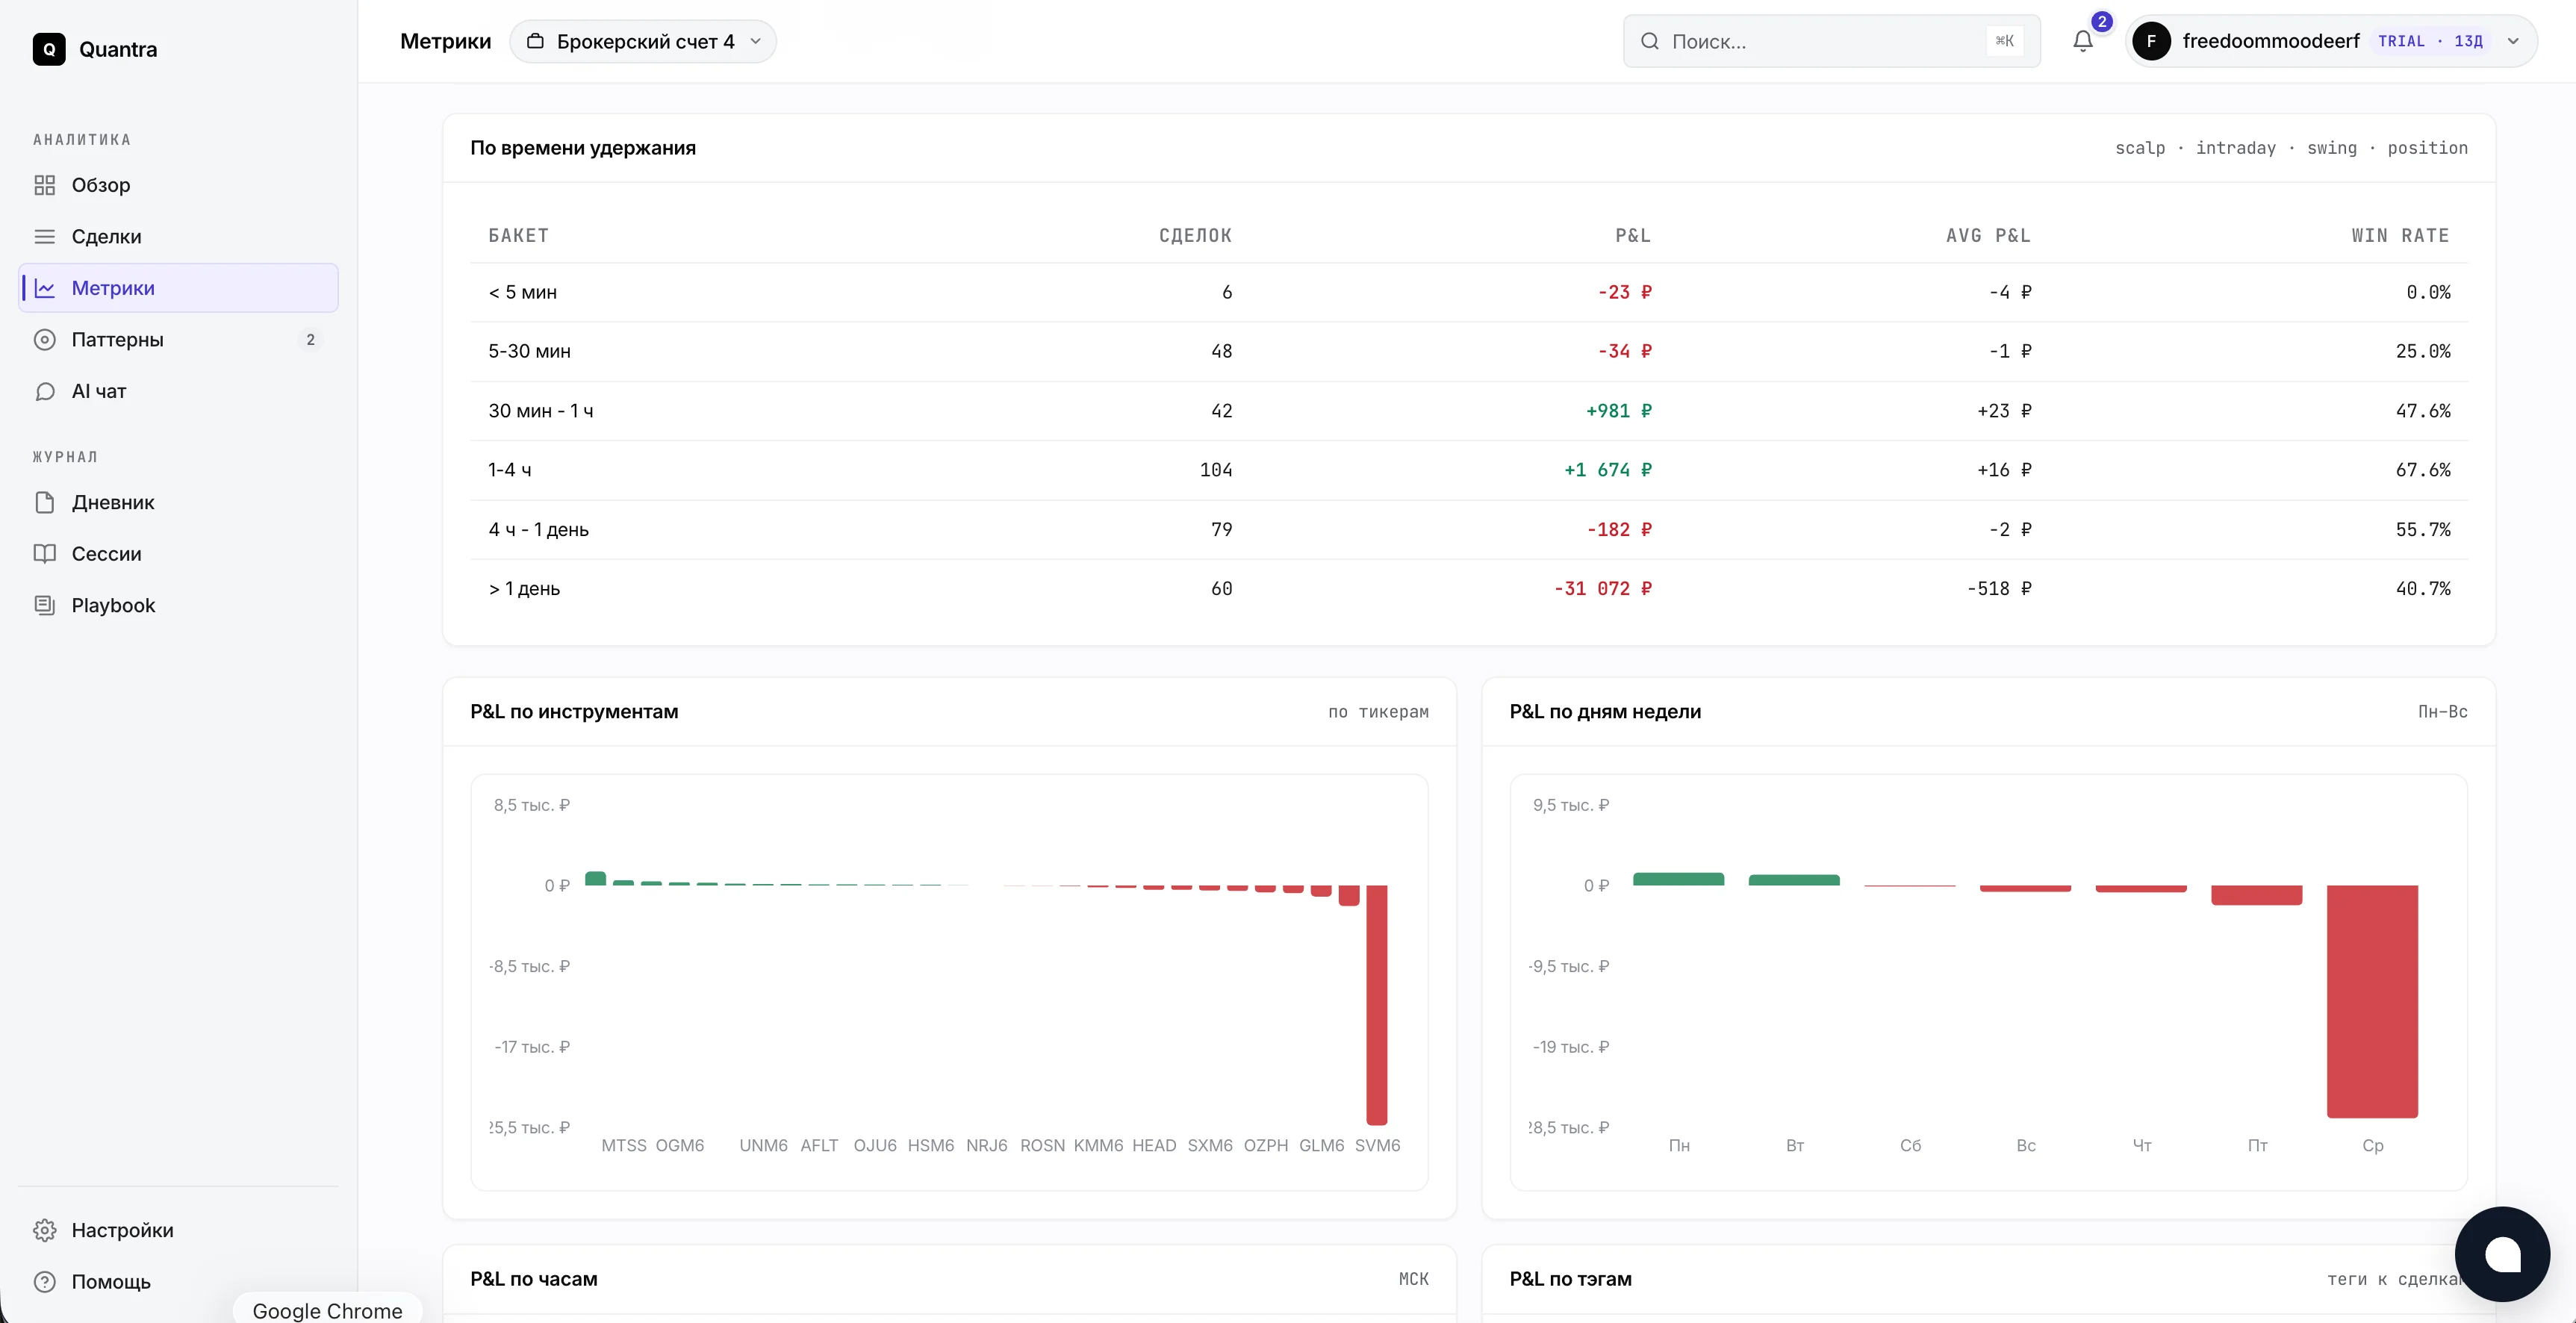This screenshot has width=2576, height=1323.
Task: Click the Паттерны count badge 2
Action: [310, 340]
